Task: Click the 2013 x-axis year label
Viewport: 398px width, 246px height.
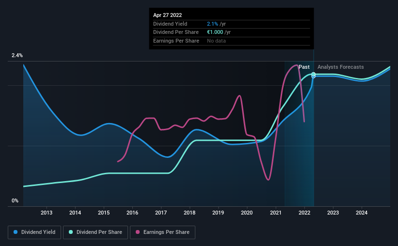Action: coord(47,213)
